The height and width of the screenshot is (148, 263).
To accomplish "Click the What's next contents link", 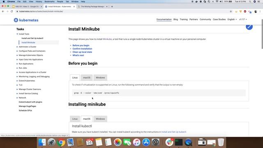I will click(x=78, y=55).
